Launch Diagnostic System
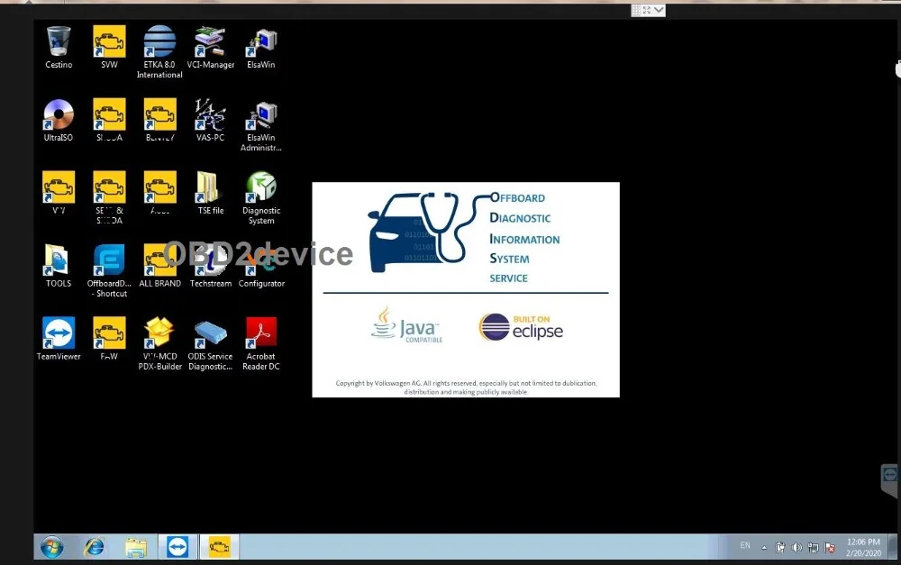Image resolution: width=901 pixels, height=565 pixels. coord(261,197)
